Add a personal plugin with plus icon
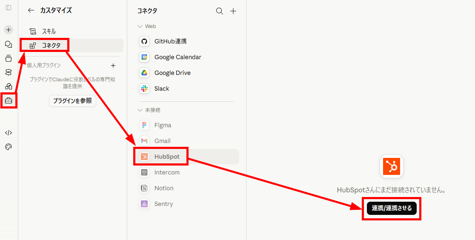Image resolution: width=475 pixels, height=240 pixels. coord(113,65)
